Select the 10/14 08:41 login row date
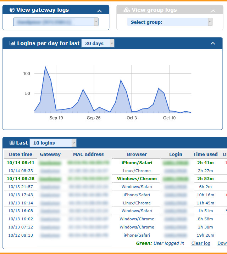The height and width of the screenshot is (254, 227). point(21,163)
